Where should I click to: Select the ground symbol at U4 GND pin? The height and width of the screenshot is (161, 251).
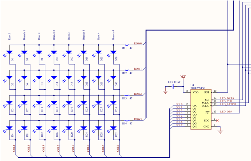click(x=220, y=132)
